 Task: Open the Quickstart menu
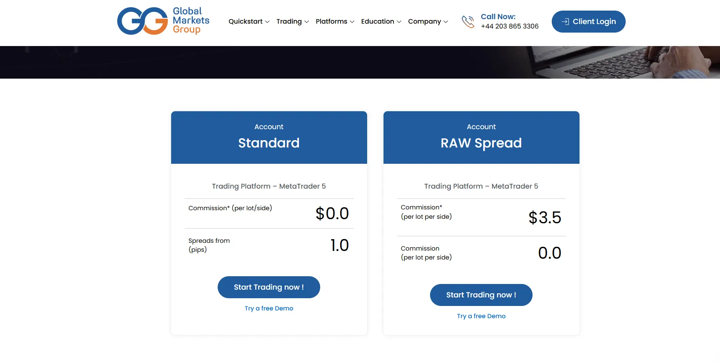[249, 21]
